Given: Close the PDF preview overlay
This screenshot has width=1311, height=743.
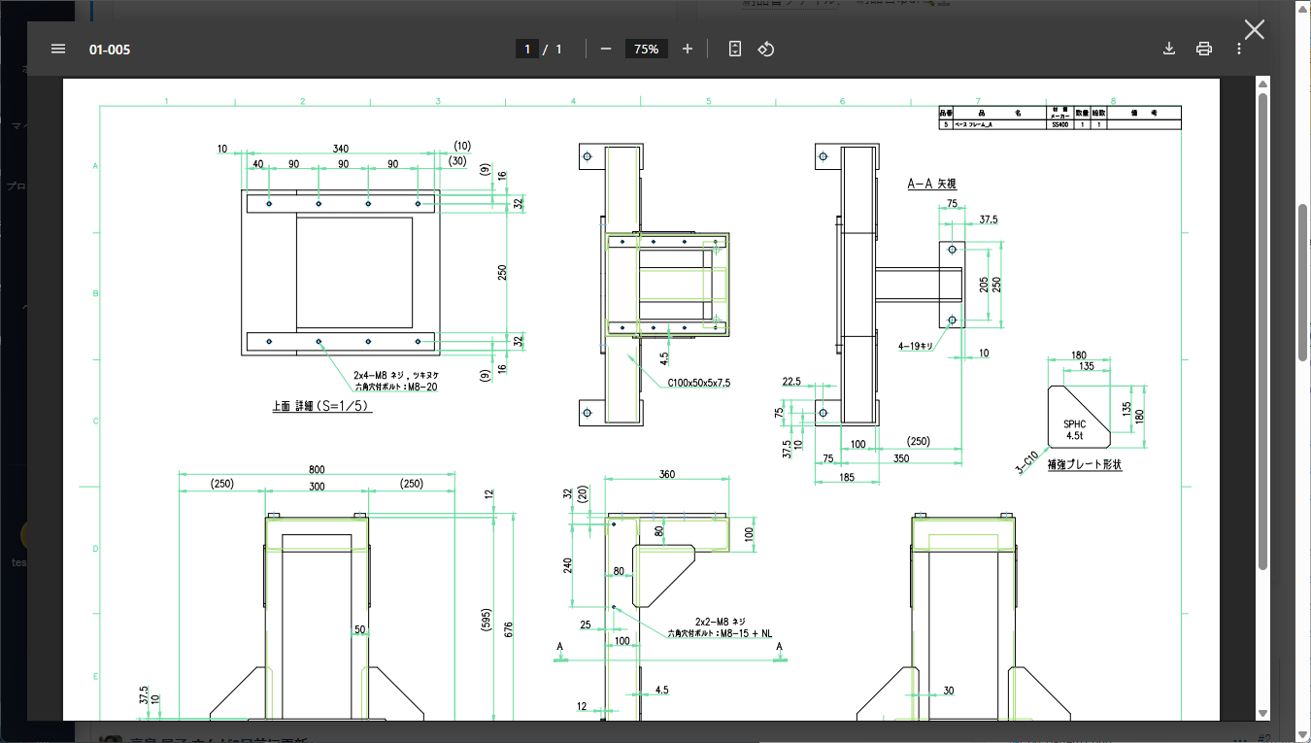Looking at the screenshot, I should point(1255,29).
